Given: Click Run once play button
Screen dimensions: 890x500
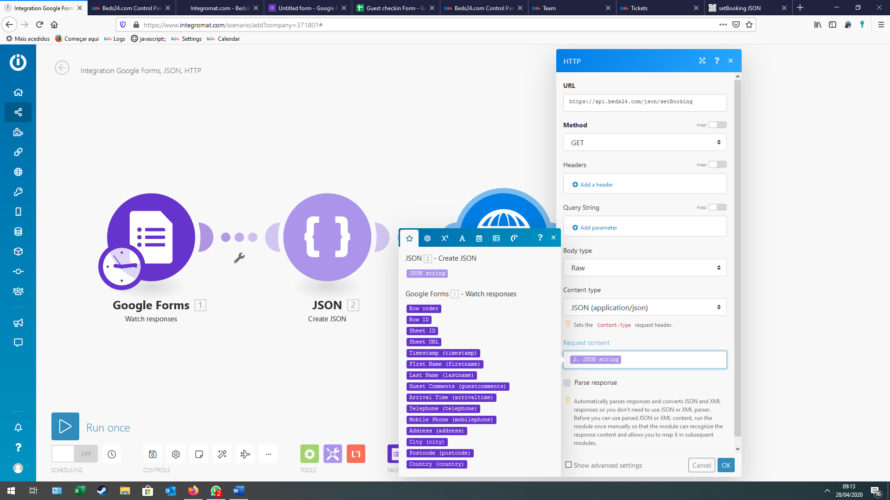Looking at the screenshot, I should 65,426.
